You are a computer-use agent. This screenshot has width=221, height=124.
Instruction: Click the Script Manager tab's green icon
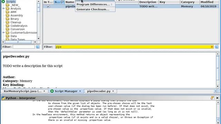[x=52, y=91]
